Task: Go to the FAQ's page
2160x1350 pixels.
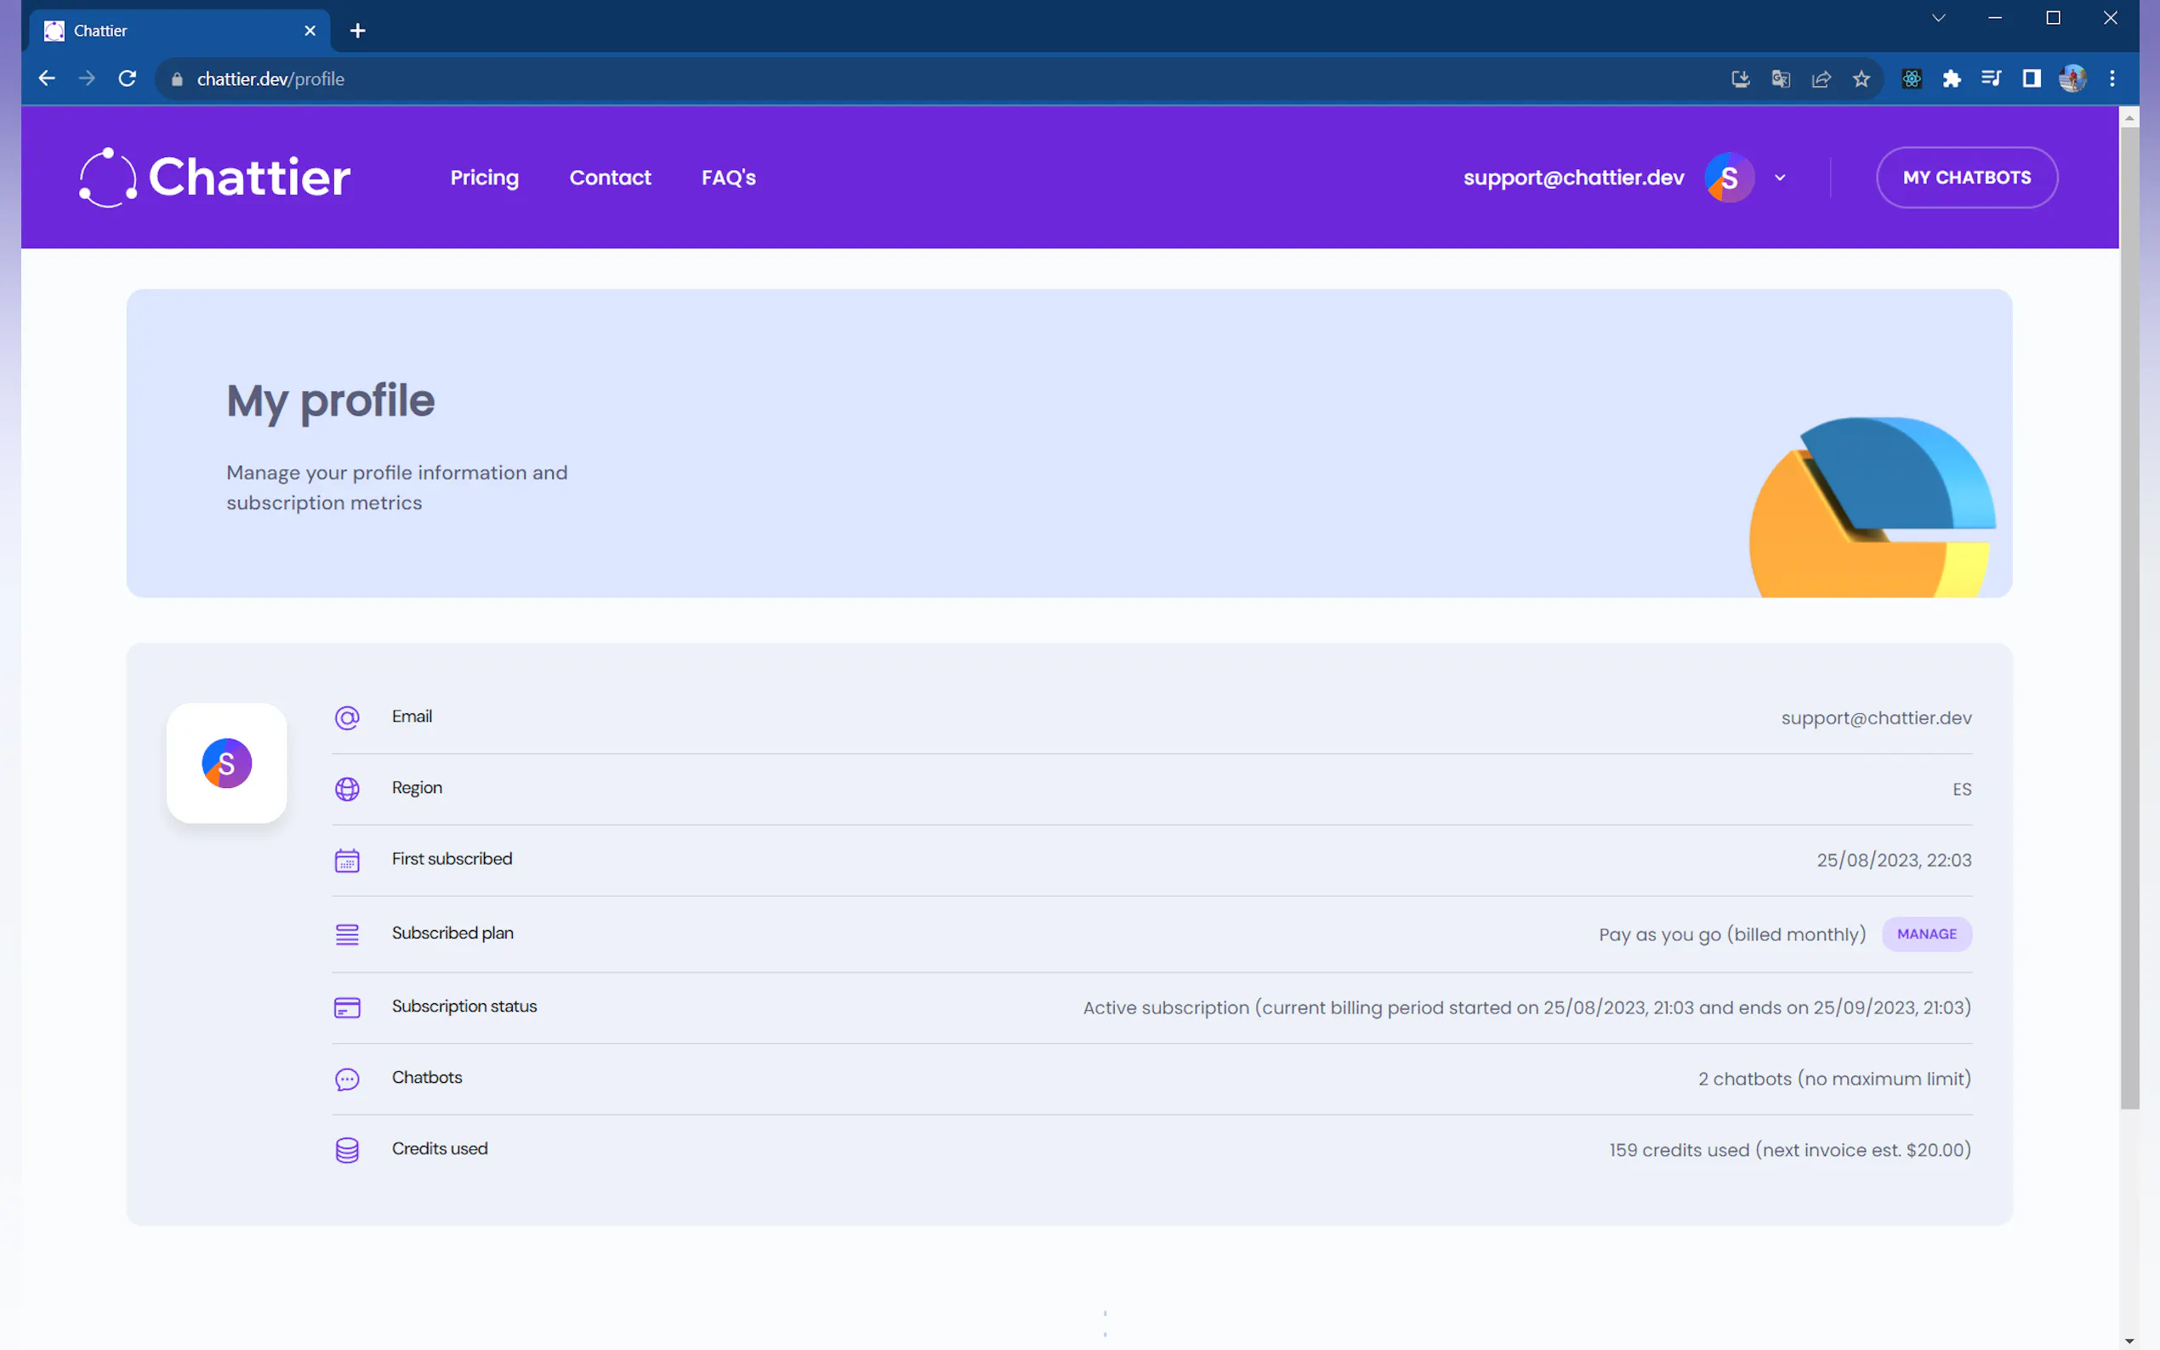Action: pyautogui.click(x=728, y=178)
